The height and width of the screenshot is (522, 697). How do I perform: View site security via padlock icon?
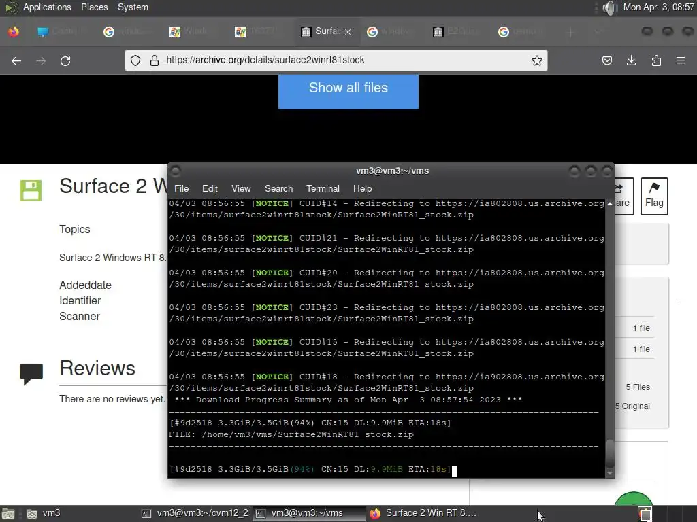(x=155, y=60)
